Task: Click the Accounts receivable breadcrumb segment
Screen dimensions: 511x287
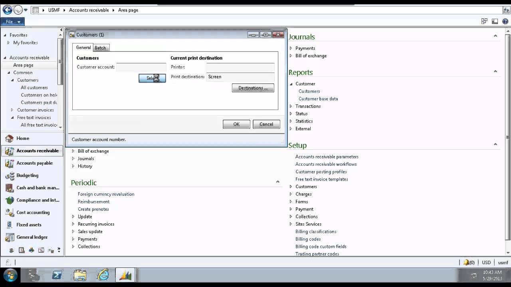Action: click(89, 10)
